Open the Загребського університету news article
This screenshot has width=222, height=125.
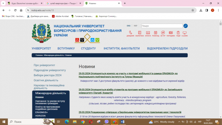[x=130, y=91]
